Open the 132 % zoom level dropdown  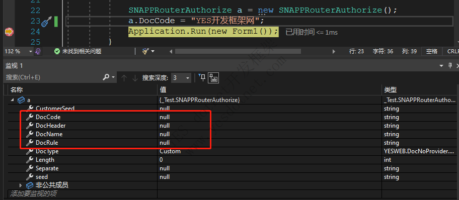[30, 51]
